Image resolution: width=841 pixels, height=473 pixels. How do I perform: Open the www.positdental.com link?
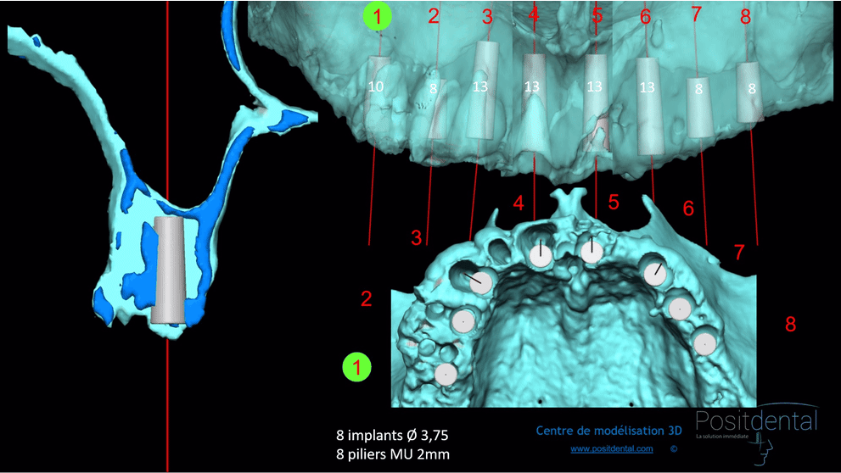[611, 448]
